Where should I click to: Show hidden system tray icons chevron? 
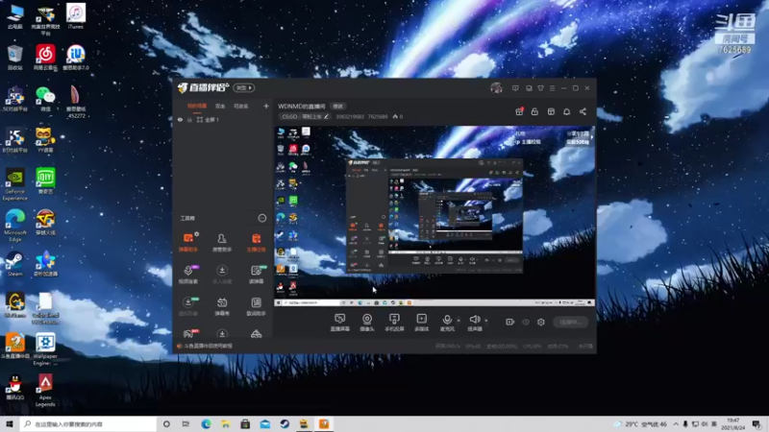pos(676,423)
